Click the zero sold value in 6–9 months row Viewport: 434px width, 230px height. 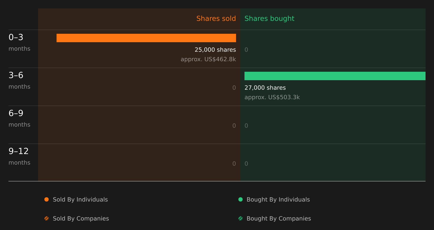pyautogui.click(x=234, y=126)
